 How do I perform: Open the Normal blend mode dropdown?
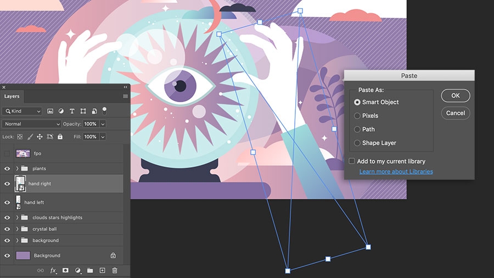[31, 124]
